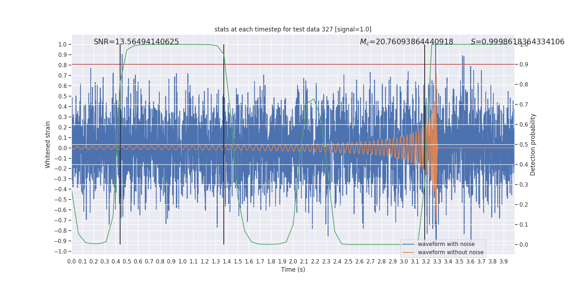Click the red threshold line at 0.9
The height and width of the screenshot is (286, 572).
pos(293,64)
